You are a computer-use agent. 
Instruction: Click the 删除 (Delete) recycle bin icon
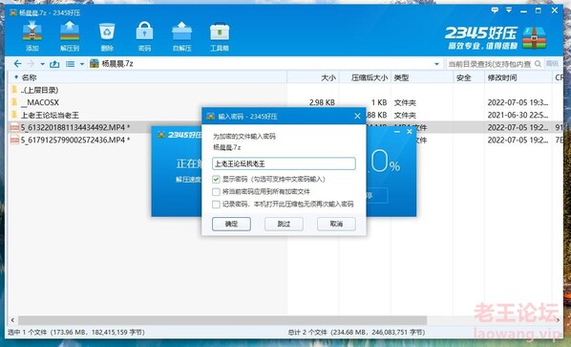107,35
